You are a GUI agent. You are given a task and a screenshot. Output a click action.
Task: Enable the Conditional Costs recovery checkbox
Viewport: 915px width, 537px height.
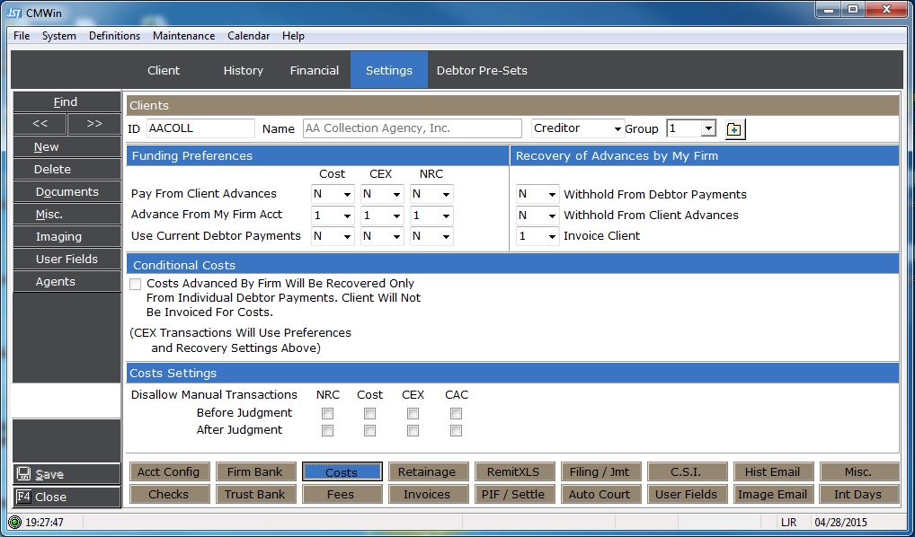pyautogui.click(x=135, y=284)
